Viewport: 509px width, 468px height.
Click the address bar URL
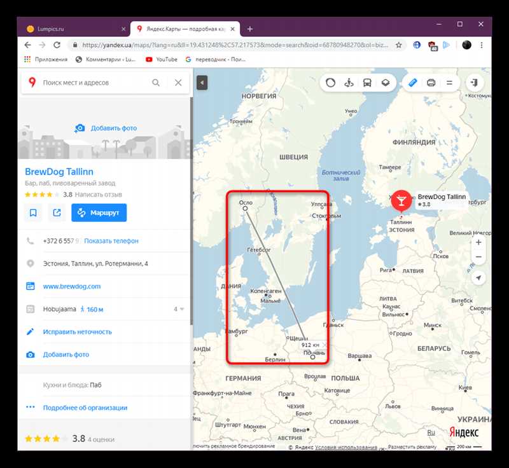(235, 45)
